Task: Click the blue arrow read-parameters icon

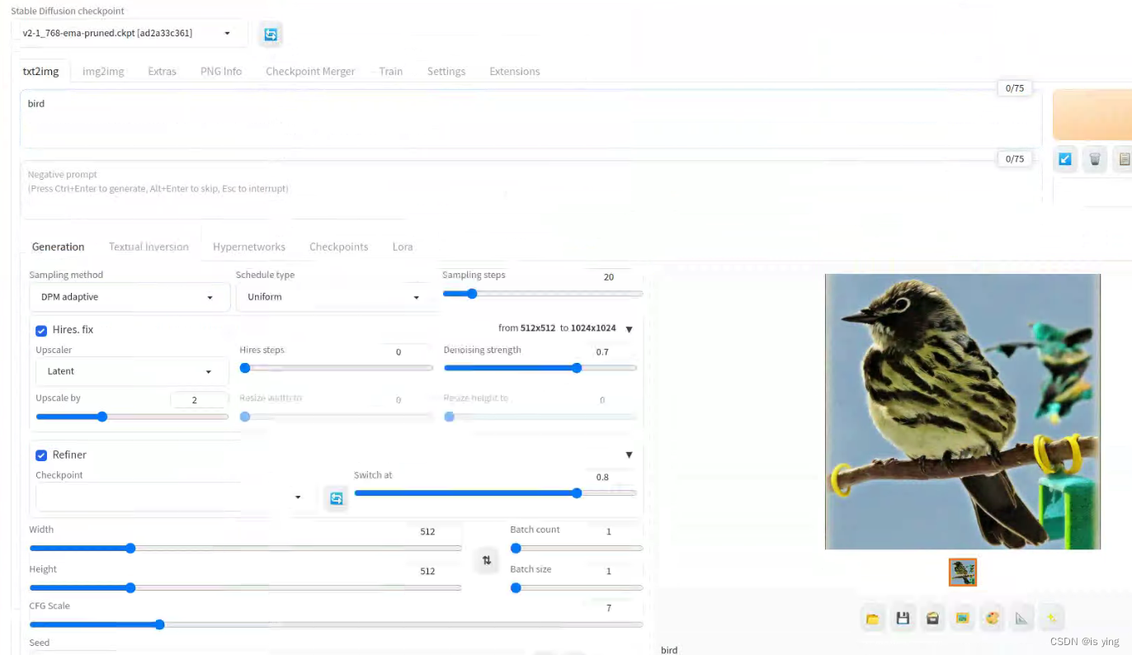Action: pos(1065,159)
